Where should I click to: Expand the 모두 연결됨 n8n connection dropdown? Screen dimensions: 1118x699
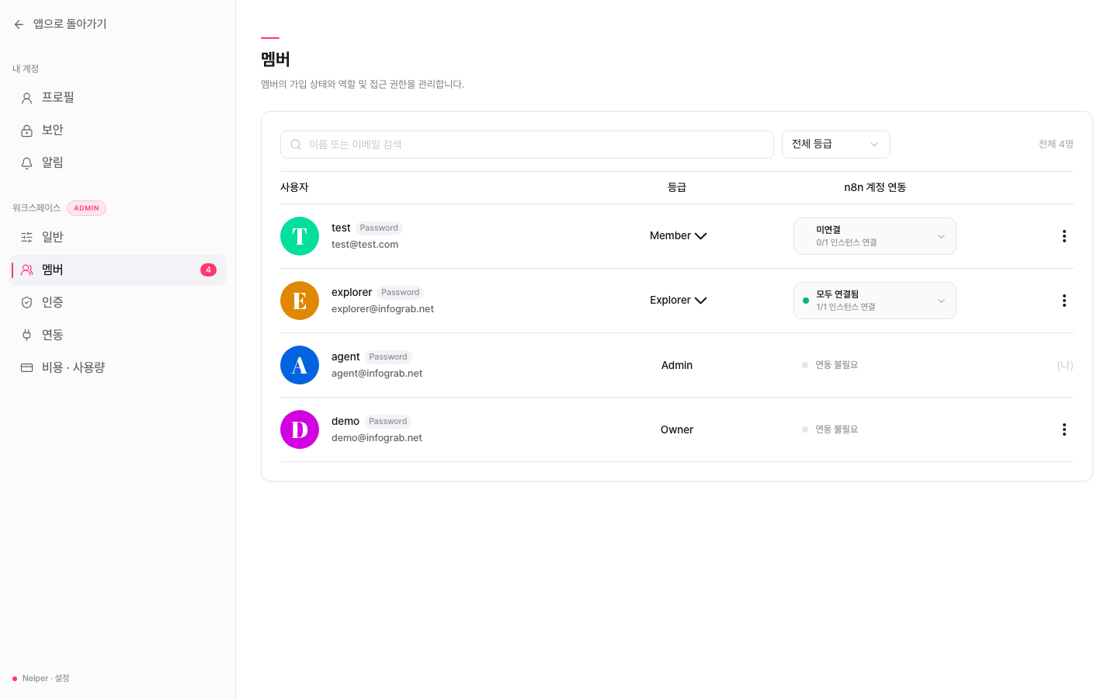(874, 301)
